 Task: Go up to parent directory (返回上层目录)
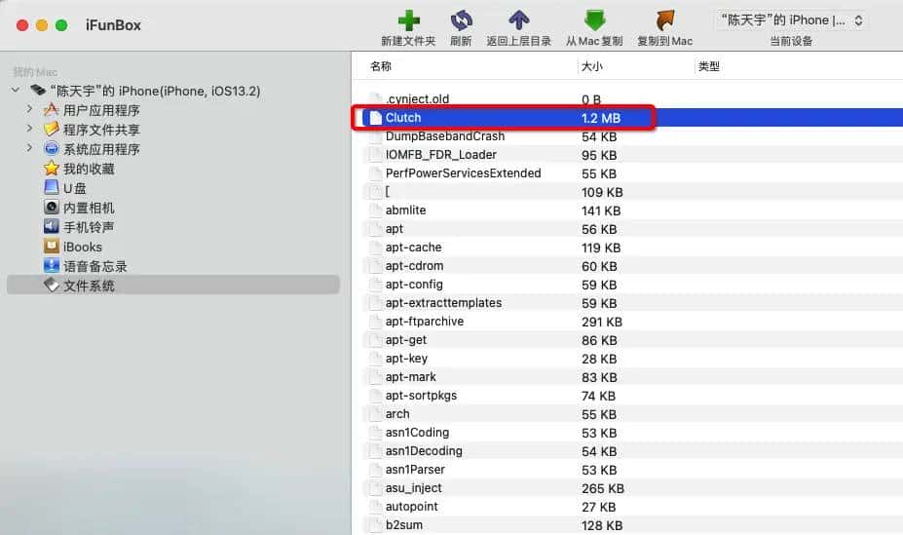[x=519, y=20]
